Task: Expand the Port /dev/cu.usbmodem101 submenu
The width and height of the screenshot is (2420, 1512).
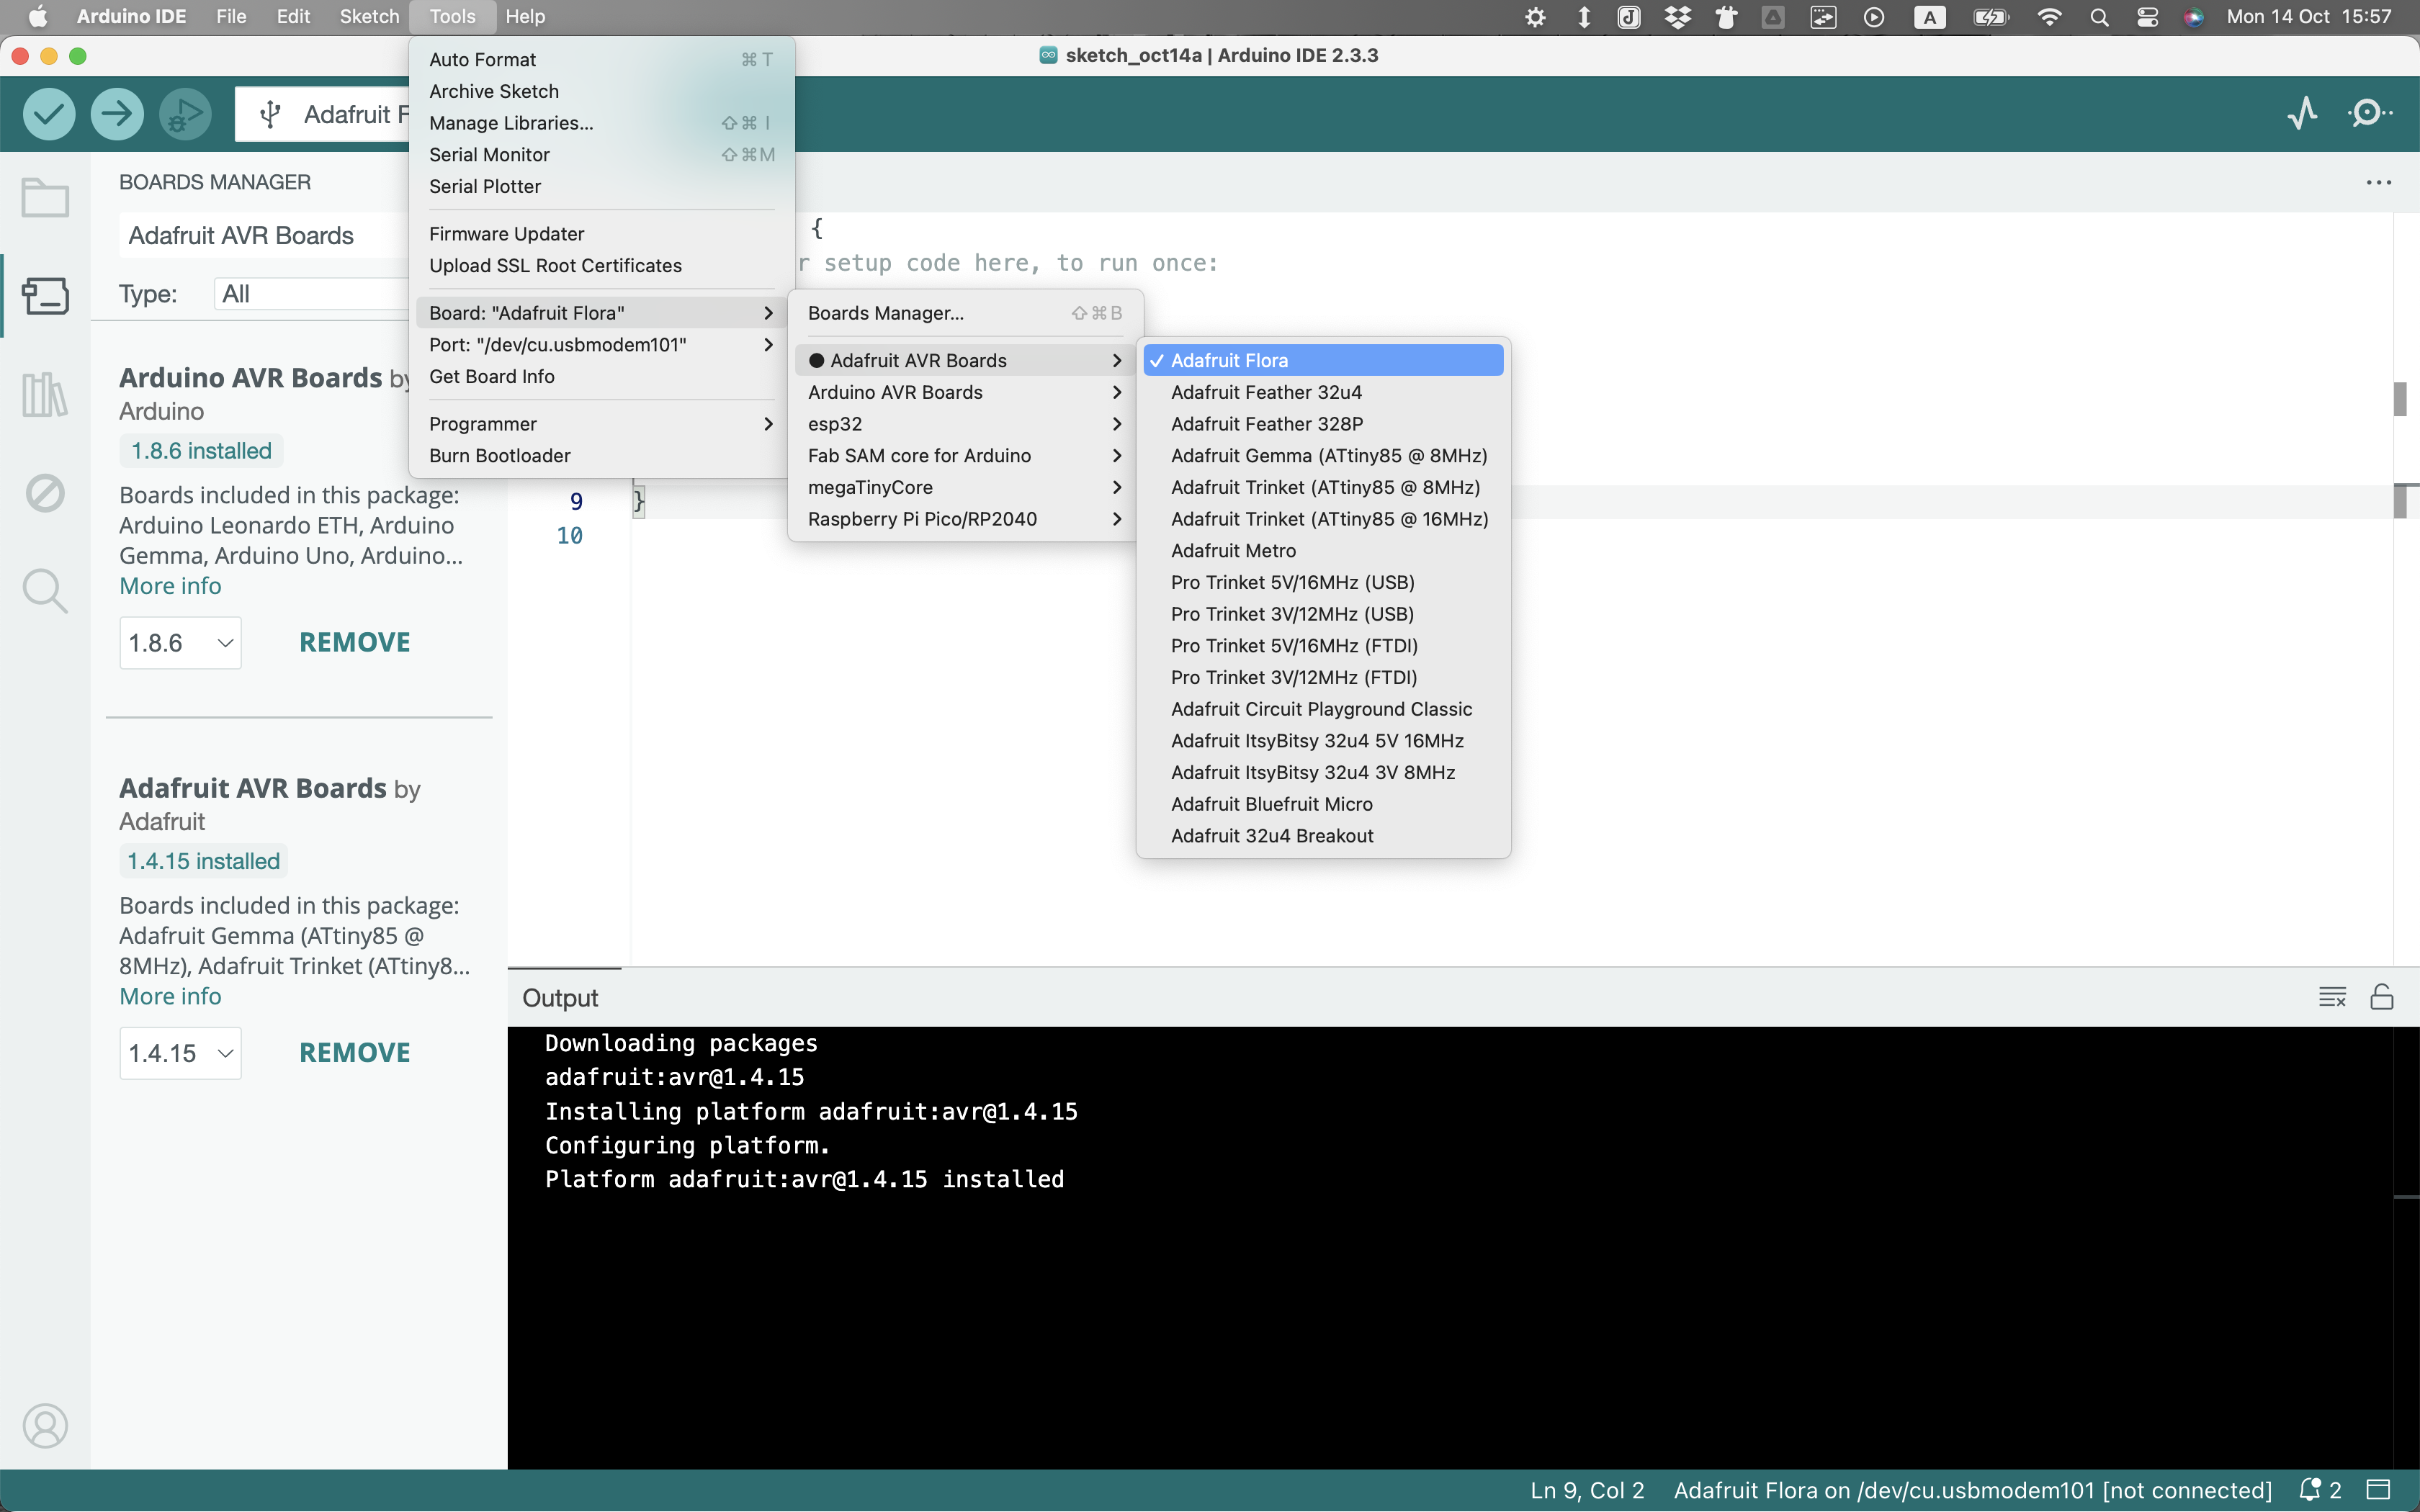Action: coord(601,345)
